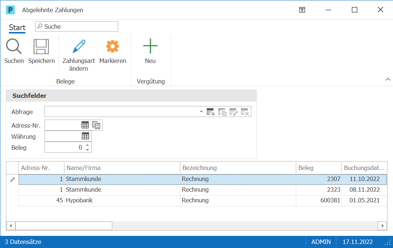Increase Beleg value with up arrow
393x248 pixels.
[87, 145]
